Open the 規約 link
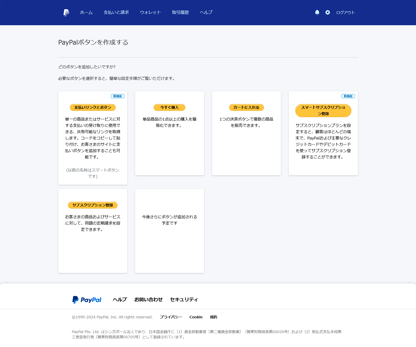 click(214, 317)
